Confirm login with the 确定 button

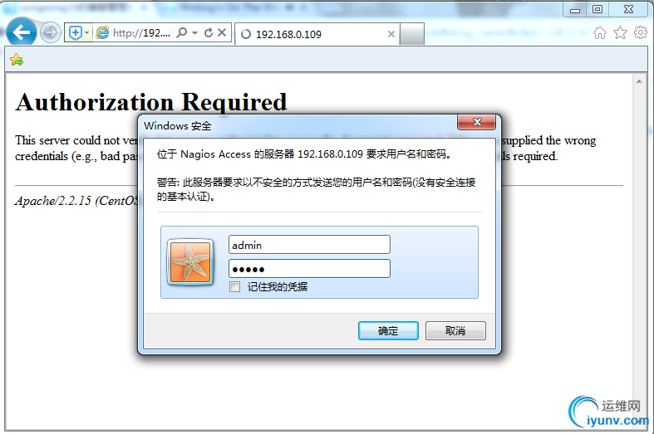[388, 331]
